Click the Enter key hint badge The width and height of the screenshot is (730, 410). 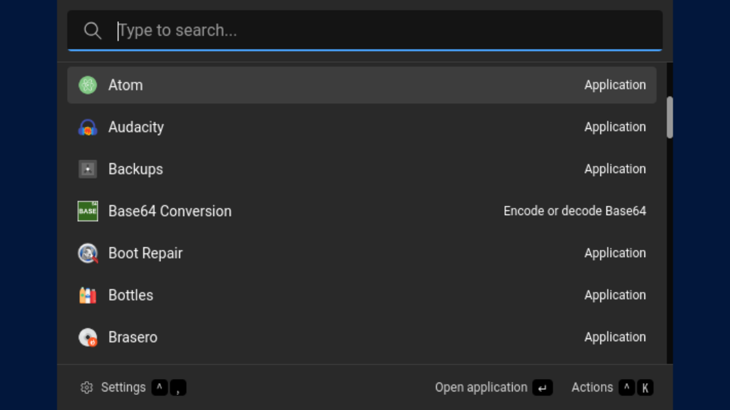[542, 388]
